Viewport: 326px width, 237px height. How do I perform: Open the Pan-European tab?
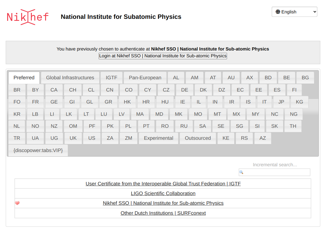click(145, 78)
